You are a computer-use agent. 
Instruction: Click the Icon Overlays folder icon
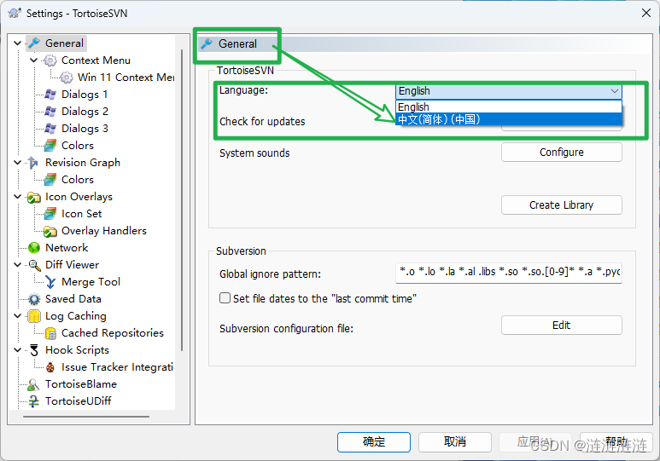coord(33,197)
